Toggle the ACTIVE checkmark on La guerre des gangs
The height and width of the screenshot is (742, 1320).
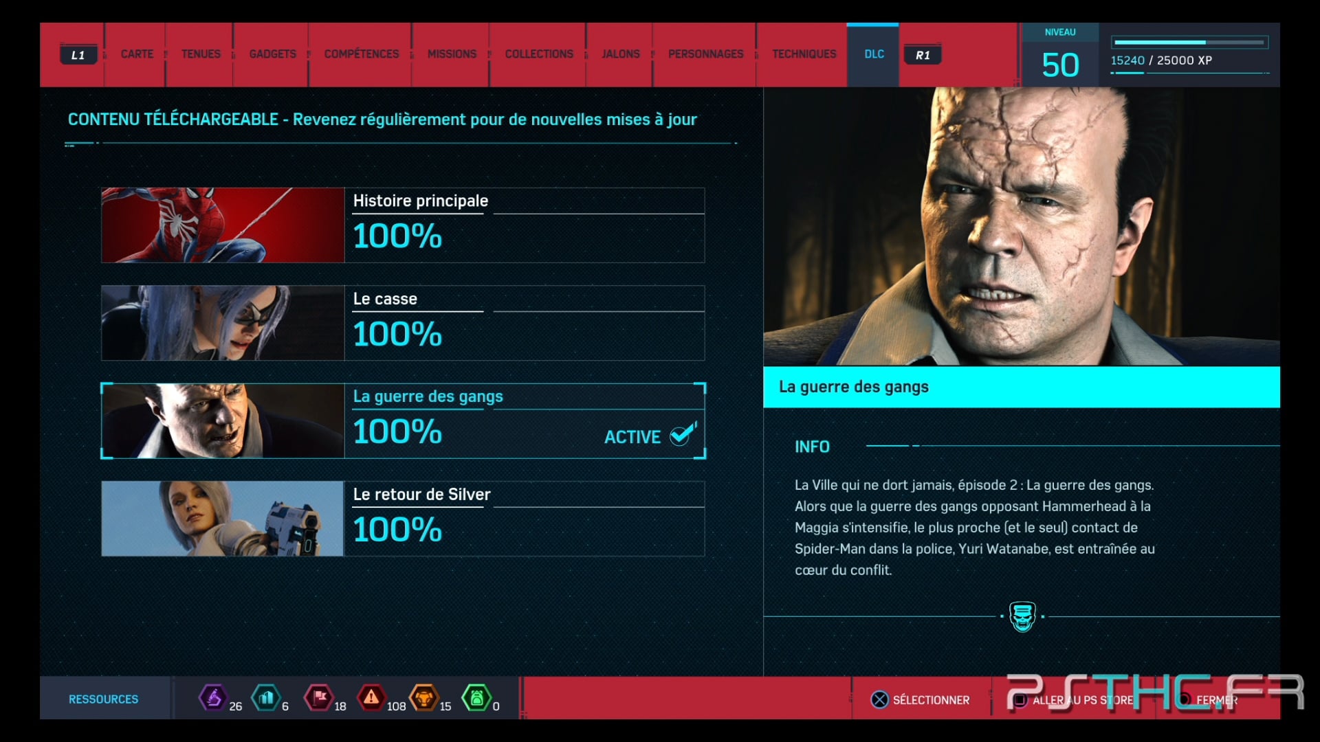point(683,434)
